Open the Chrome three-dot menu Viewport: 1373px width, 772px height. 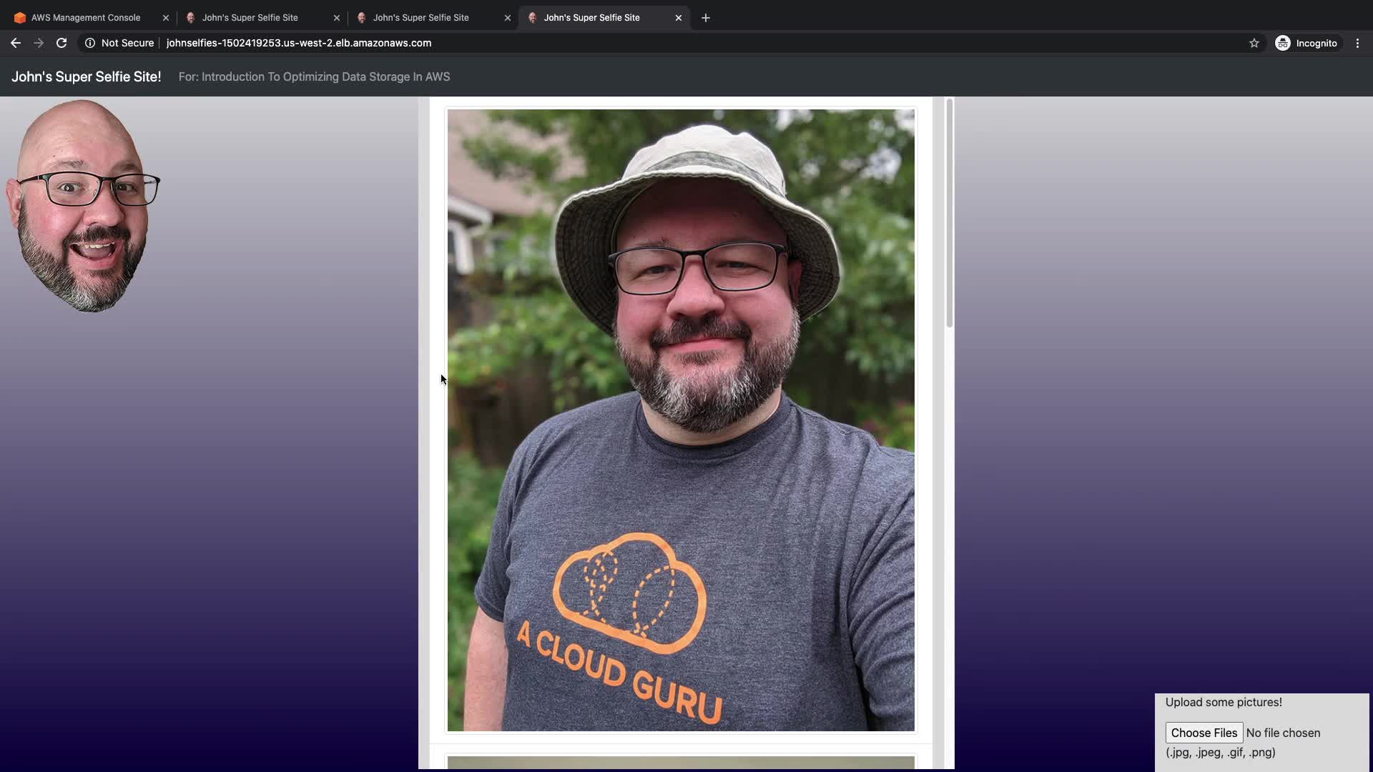(x=1357, y=43)
